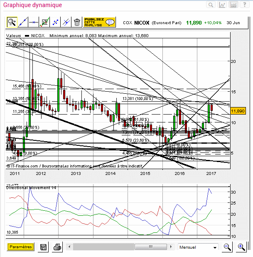
Task: Click the question mark help icon
Action: click(x=245, y=5)
